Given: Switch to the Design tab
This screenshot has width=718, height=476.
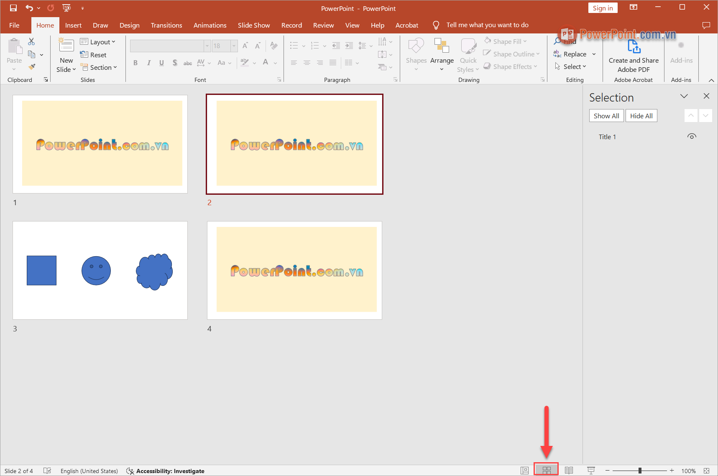Looking at the screenshot, I should point(130,25).
